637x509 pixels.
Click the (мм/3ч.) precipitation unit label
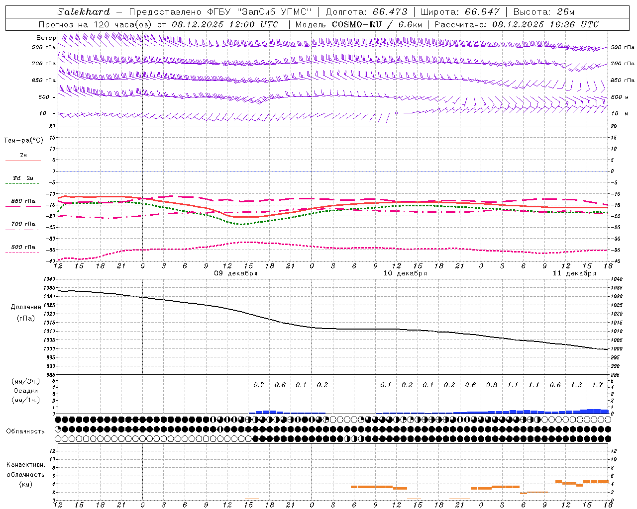tap(25, 381)
